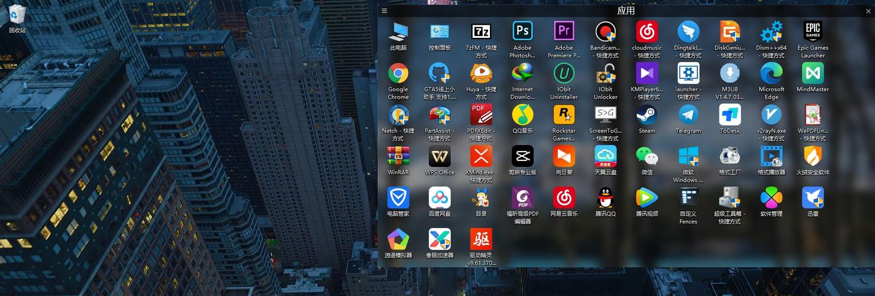
Task: Open the 7zFM shortcut
Action: pyautogui.click(x=481, y=31)
